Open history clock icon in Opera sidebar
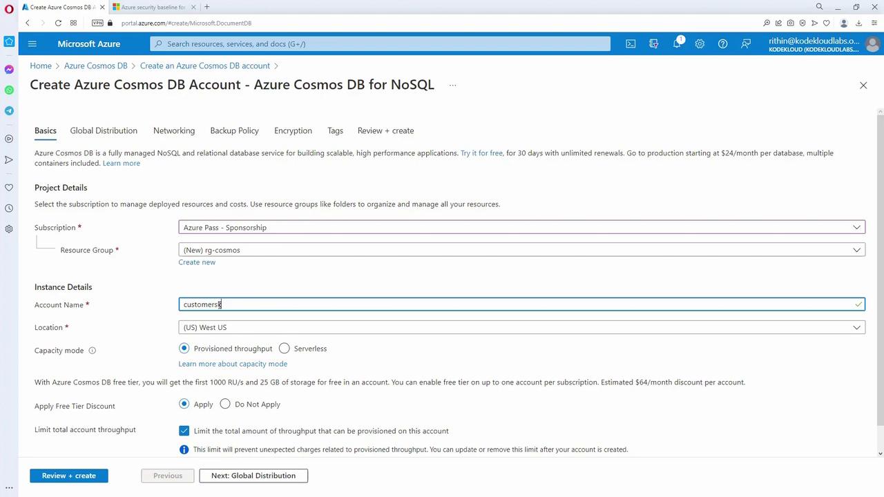The width and height of the screenshot is (884, 497). click(x=9, y=208)
